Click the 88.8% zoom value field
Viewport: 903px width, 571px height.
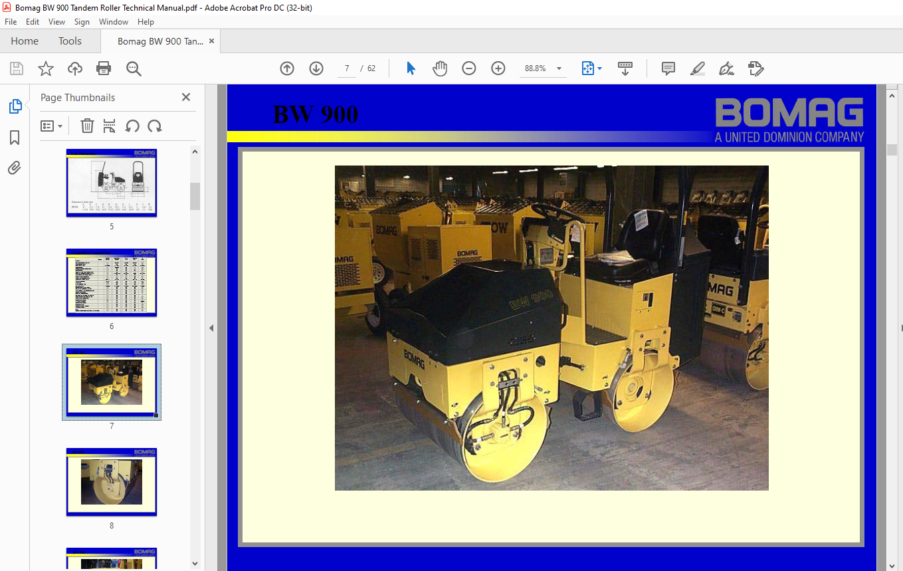(x=536, y=68)
